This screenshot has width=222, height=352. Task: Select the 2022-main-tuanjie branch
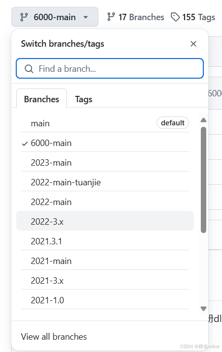point(105,182)
